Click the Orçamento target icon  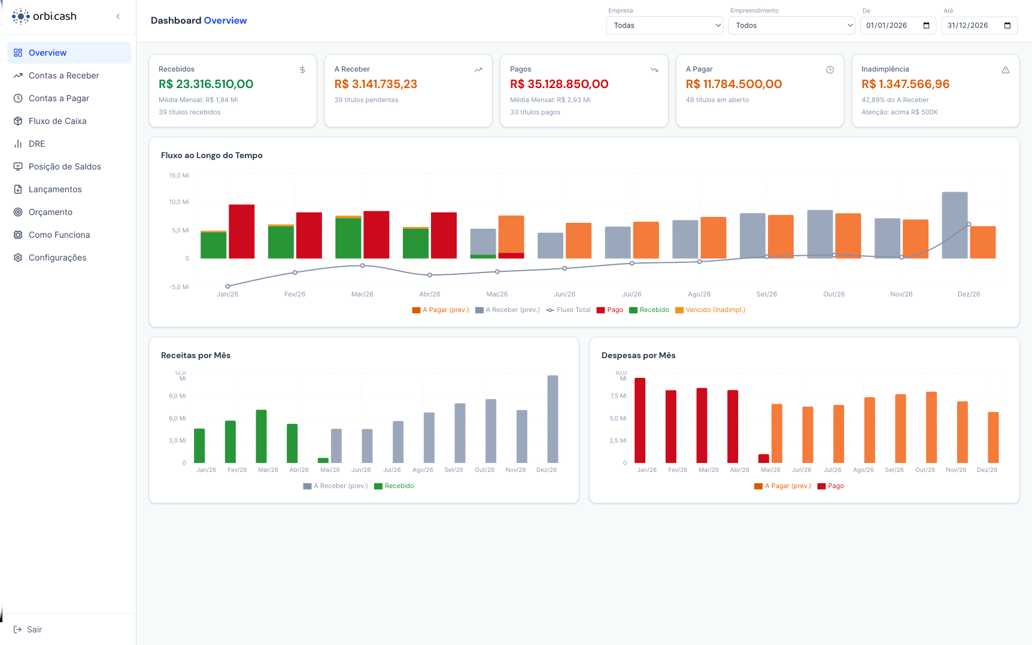[x=18, y=212]
